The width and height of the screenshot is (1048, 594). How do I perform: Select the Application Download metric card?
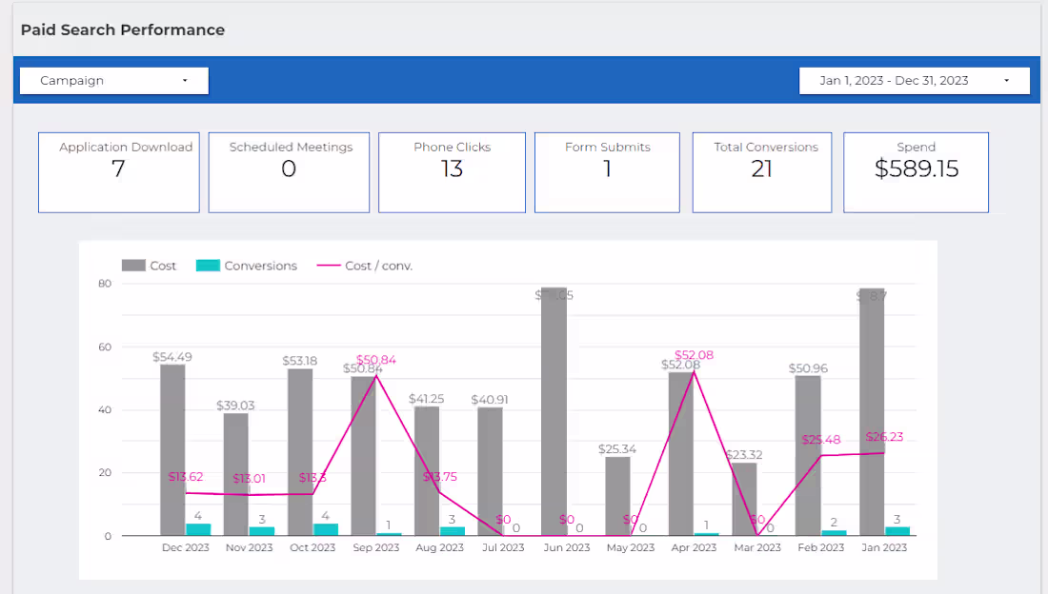(x=118, y=171)
